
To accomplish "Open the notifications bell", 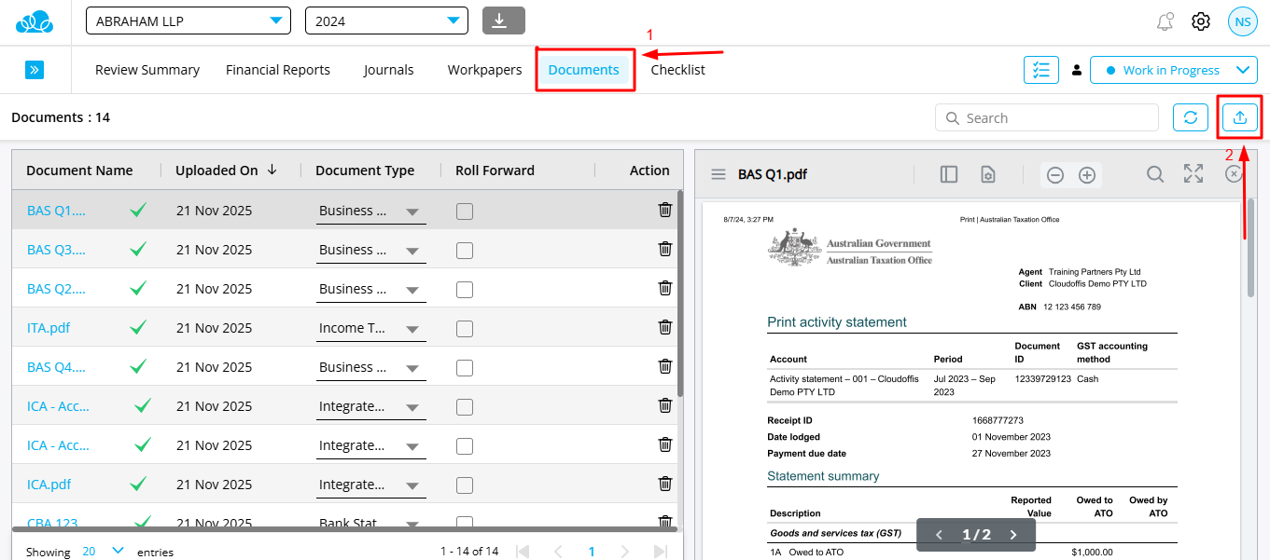I will (1165, 21).
